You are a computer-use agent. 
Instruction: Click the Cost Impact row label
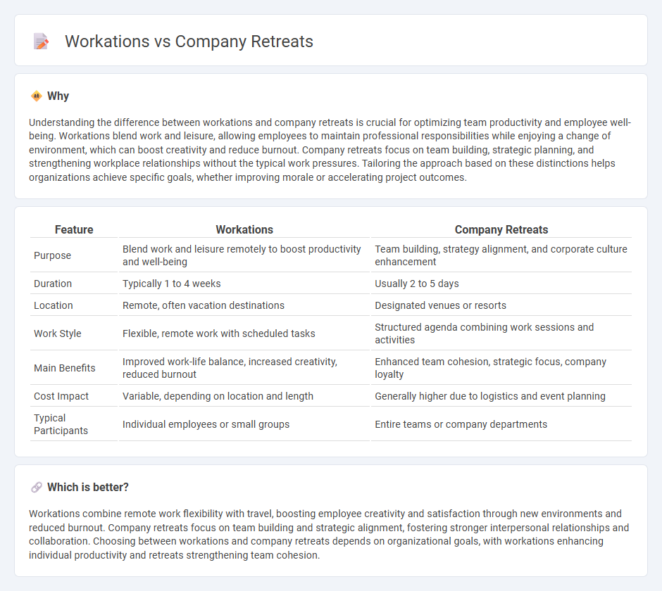61,396
